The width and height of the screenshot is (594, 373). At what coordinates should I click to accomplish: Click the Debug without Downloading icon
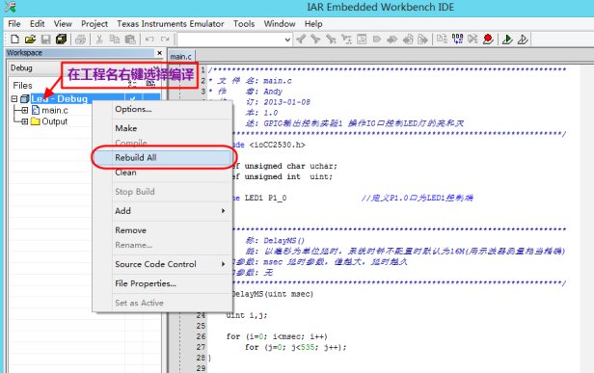[523, 39]
